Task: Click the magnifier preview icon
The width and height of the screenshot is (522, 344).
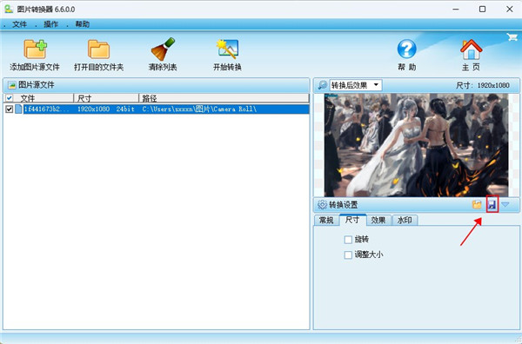Action: [322, 85]
